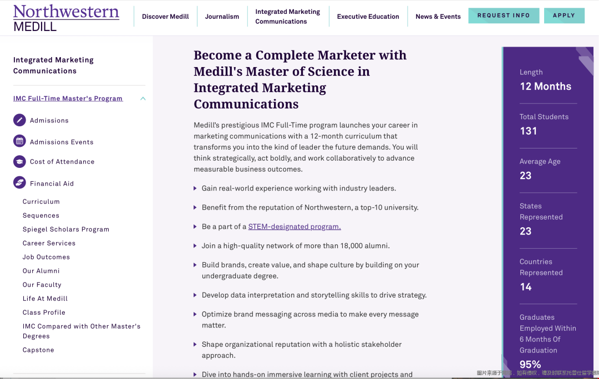Click the Financial Aid hand icon
599x379 pixels.
[x=19, y=183]
